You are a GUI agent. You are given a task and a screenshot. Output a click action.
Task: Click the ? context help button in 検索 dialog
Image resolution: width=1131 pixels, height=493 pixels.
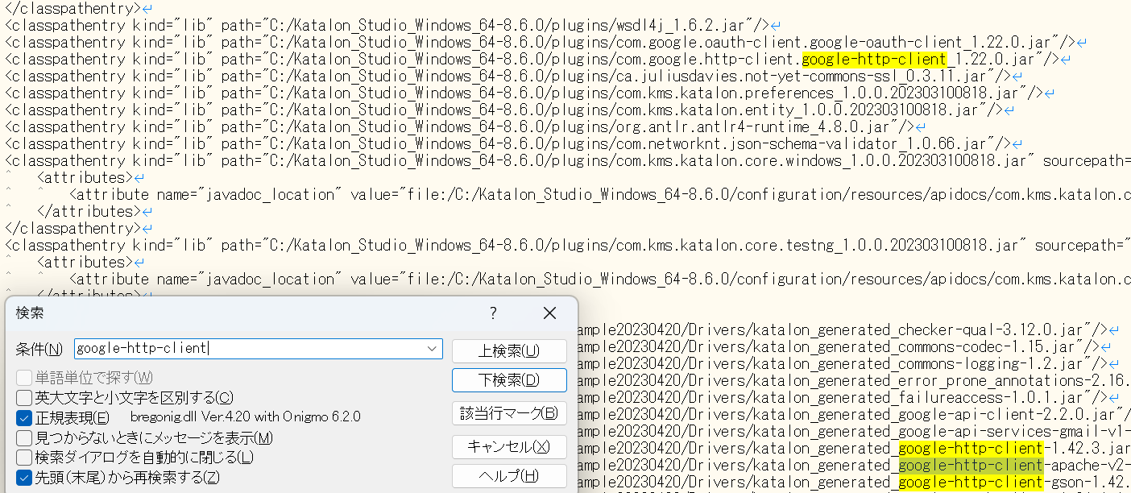(x=493, y=313)
